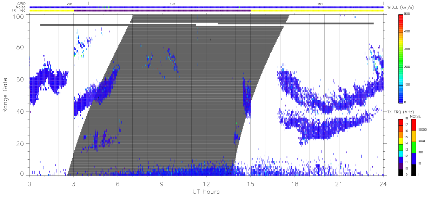The height and width of the screenshot is (199, 431).
Task: Click y-axis tick label 60
Action: [x=20, y=79]
